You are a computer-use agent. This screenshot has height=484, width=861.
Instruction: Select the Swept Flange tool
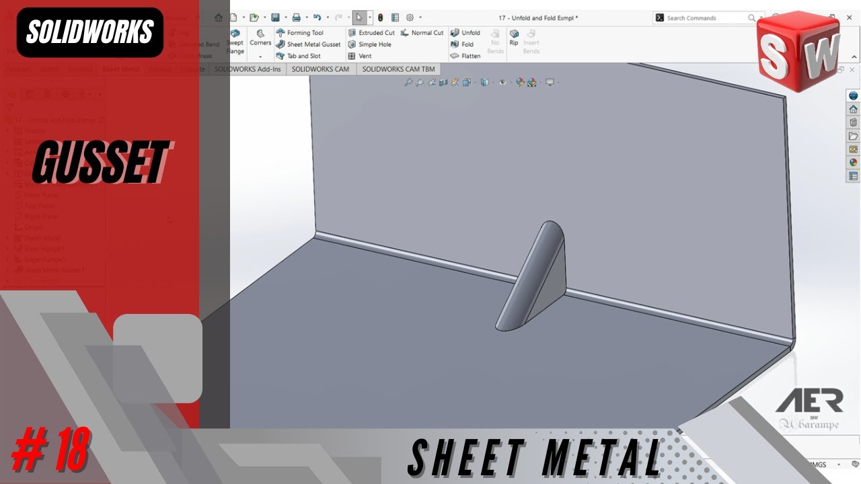point(235,42)
